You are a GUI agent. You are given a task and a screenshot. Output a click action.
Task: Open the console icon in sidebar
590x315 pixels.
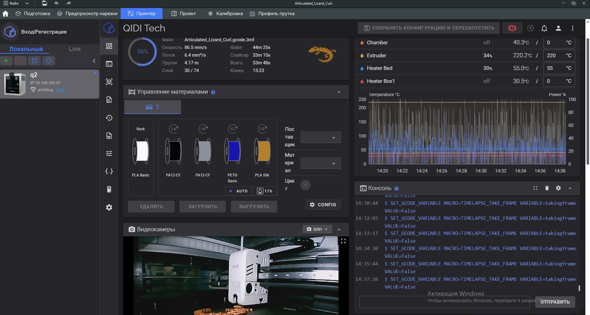click(x=109, y=64)
